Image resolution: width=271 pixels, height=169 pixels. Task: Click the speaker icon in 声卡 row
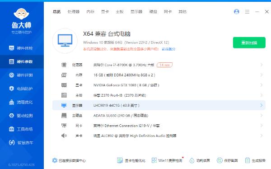[64, 136]
